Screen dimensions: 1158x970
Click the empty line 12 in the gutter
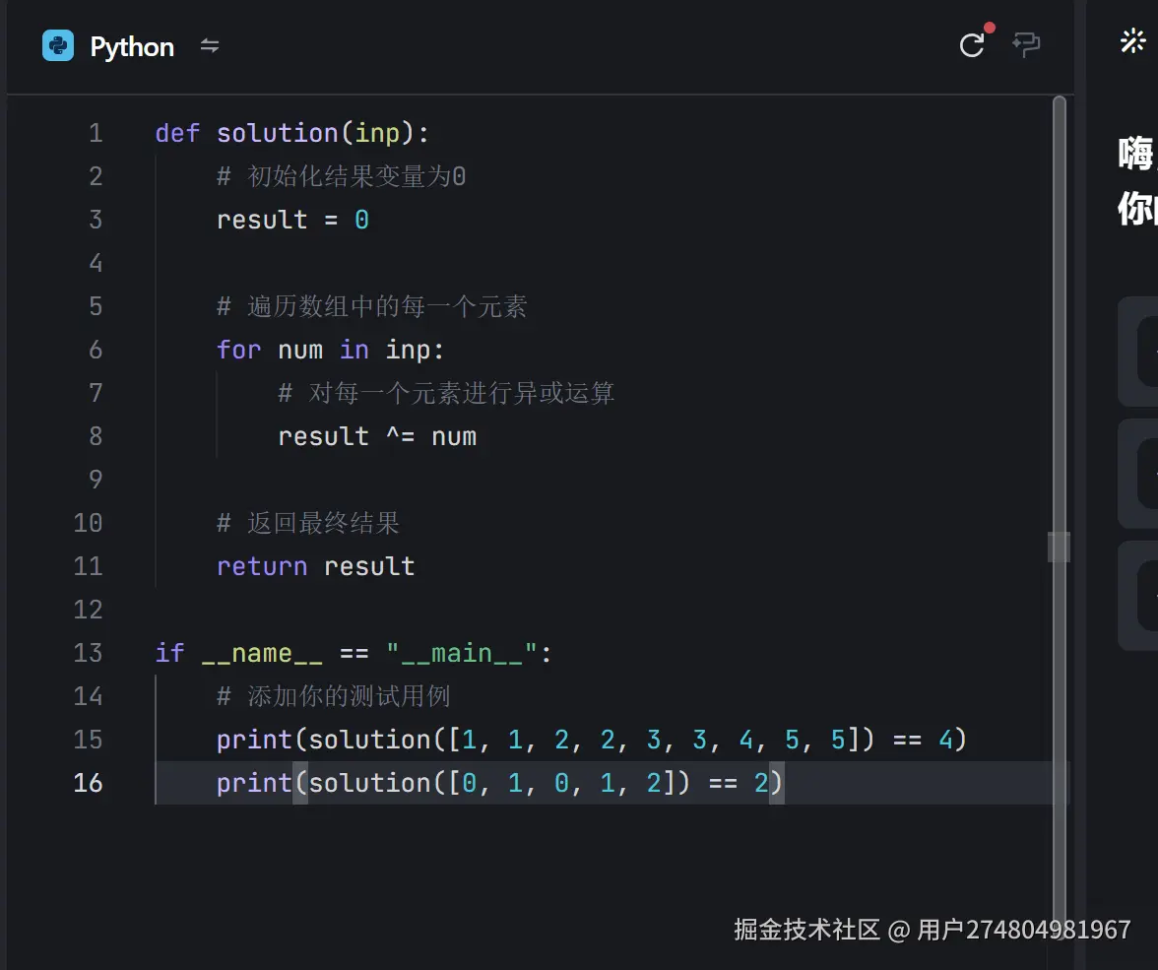[88, 610]
